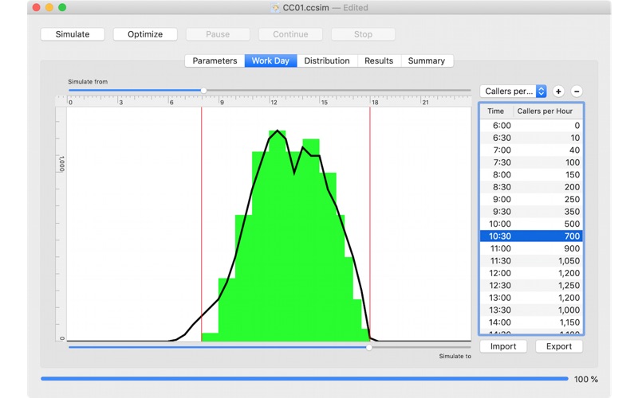Select the 12:30 row

click(x=531, y=285)
